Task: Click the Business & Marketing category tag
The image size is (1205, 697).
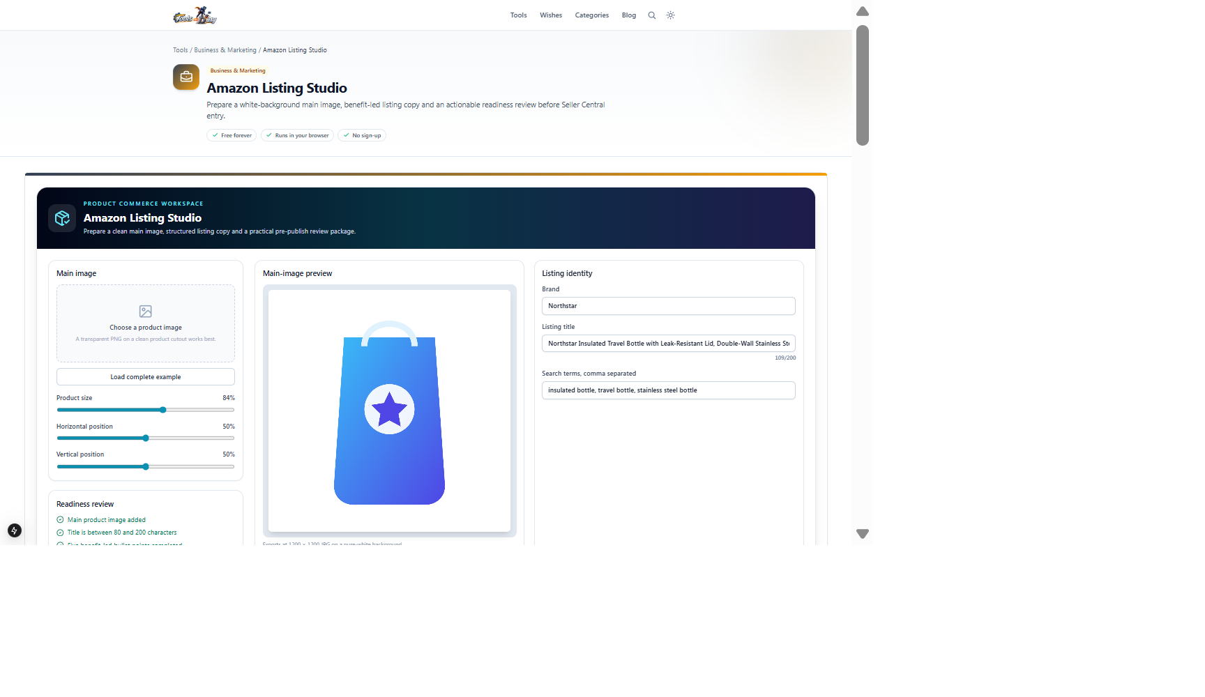Action: (238, 70)
